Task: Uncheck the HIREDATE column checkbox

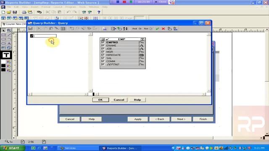Action: click(103, 55)
